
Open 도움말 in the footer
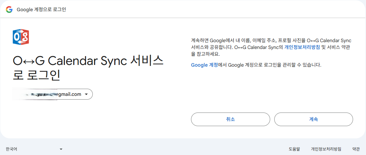[294, 149]
